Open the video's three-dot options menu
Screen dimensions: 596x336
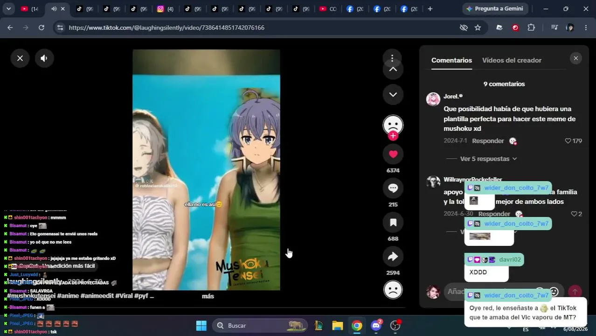coord(392,58)
